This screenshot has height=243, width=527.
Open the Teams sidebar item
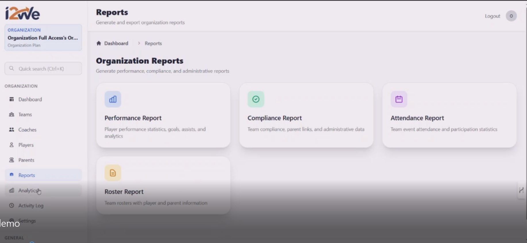click(x=43, y=115)
